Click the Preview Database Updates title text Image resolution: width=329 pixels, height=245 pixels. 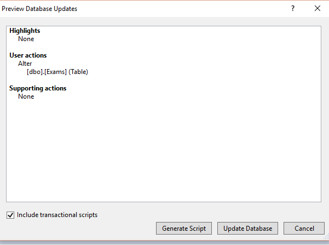pos(39,9)
